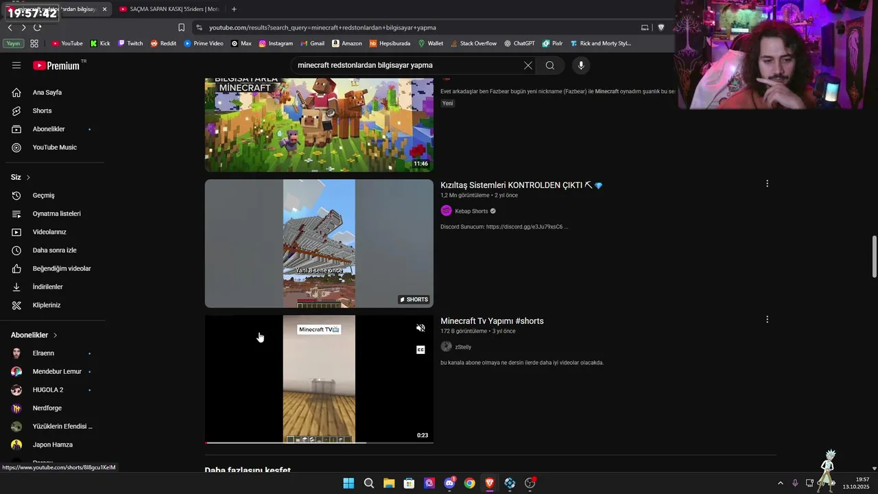
Task: Open the Minecraft Tv Yapımı #shorts title
Action: coord(492,321)
